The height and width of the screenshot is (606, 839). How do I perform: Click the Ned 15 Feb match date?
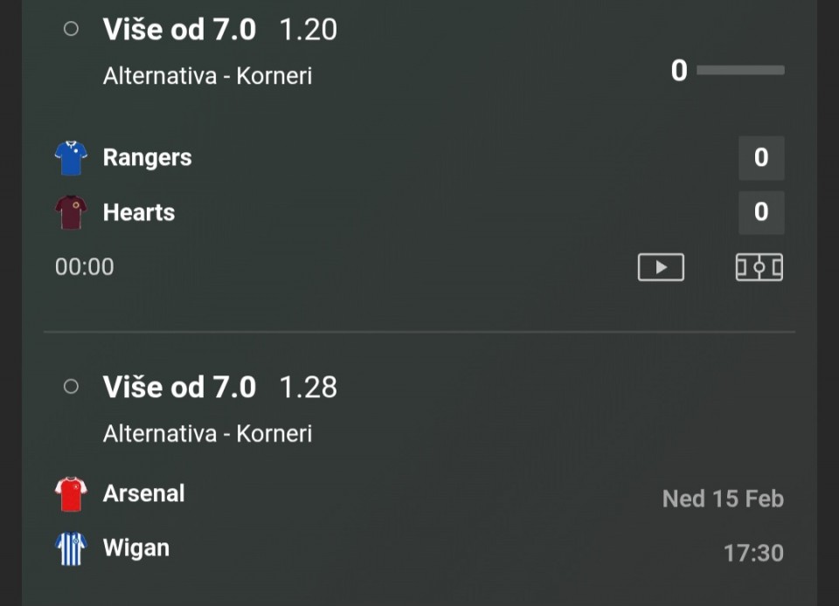point(723,499)
